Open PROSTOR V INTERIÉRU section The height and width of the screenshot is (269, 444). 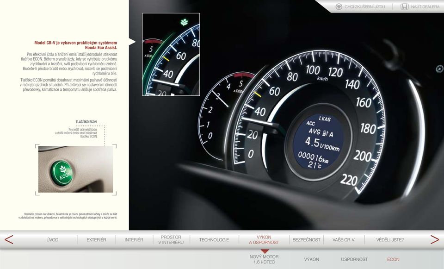tap(171, 240)
